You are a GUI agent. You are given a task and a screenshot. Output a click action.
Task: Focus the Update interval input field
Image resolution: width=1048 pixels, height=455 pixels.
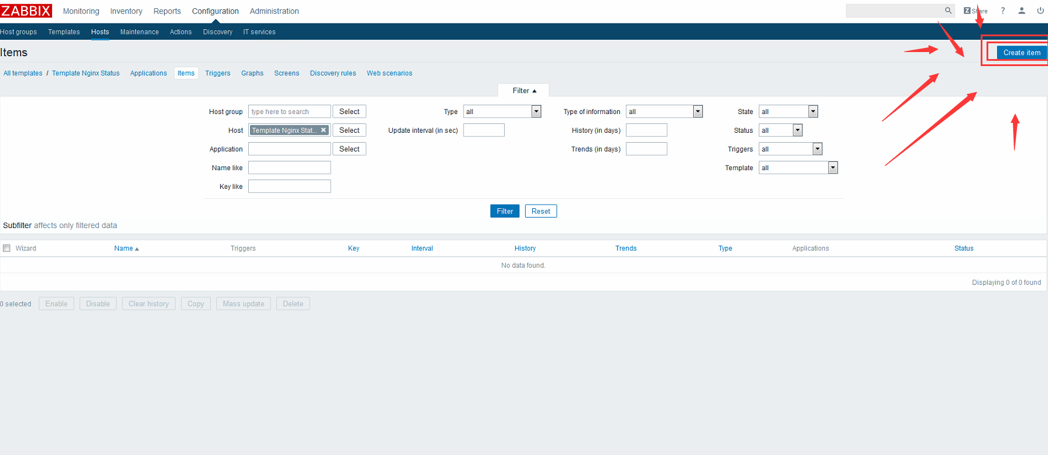[x=484, y=130]
